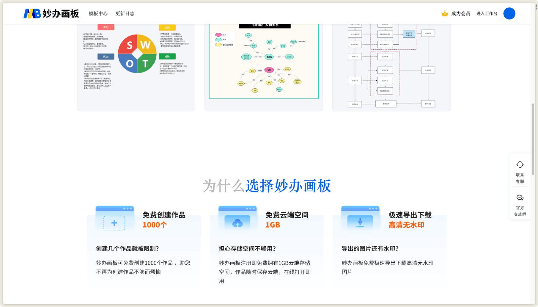Click the 免费创建作品 heading

click(164, 215)
